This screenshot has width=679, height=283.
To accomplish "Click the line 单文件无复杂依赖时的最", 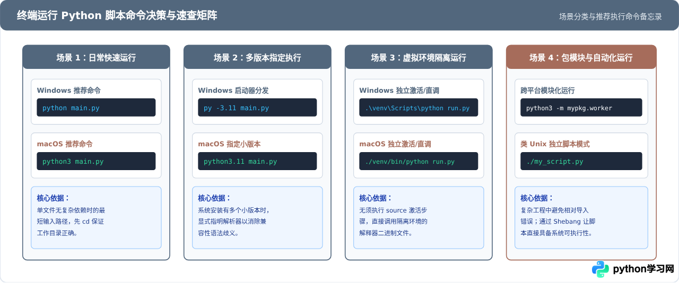I will tap(71, 210).
